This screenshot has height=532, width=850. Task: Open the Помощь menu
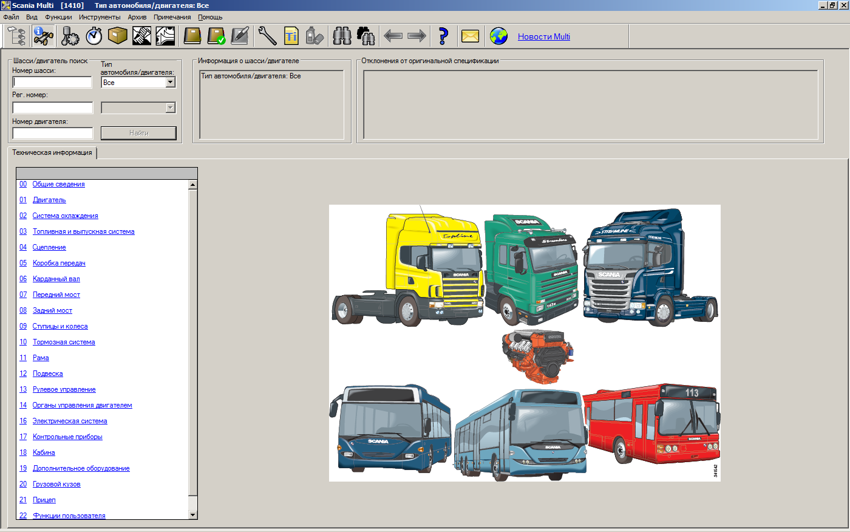coord(210,17)
